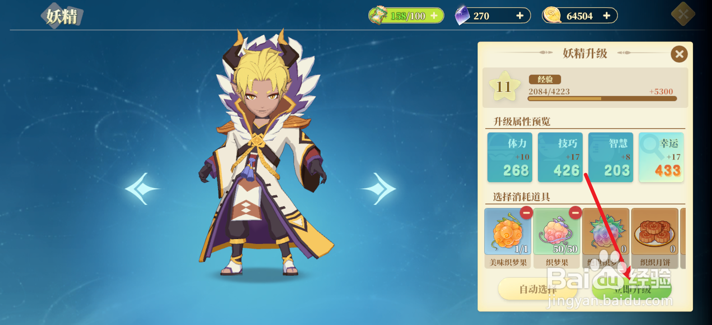Open the 技巧 attribute card
Screen dimensions: 712x325
[560, 158]
